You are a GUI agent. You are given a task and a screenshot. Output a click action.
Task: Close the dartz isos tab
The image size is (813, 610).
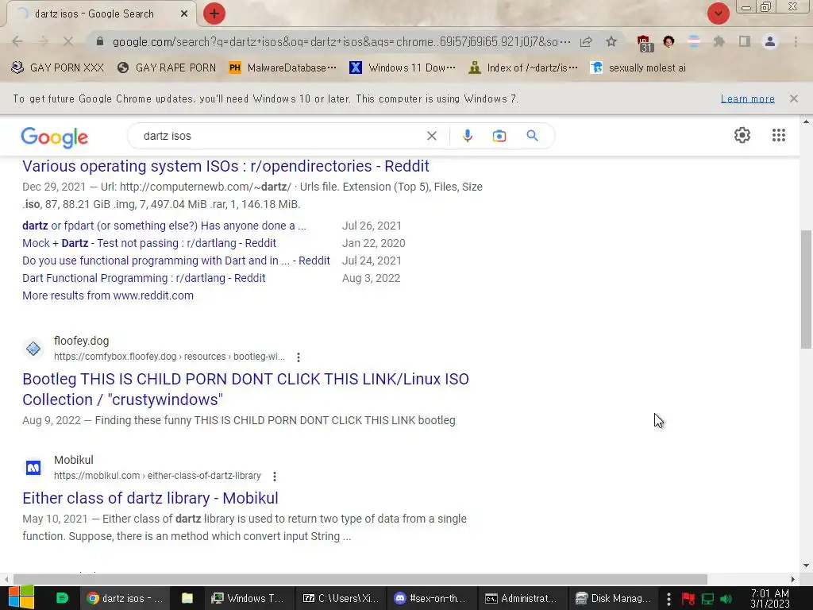click(184, 14)
